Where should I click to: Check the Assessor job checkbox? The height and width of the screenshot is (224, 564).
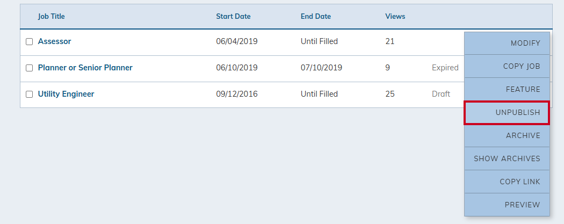[29, 42]
